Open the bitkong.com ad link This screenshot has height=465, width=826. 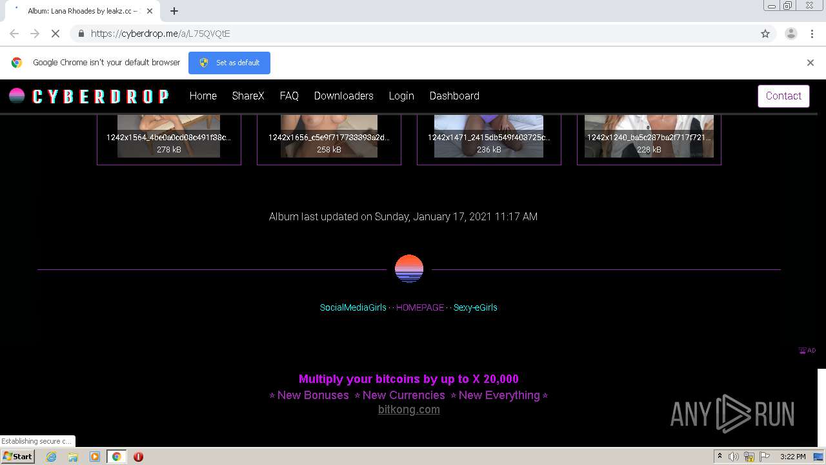click(409, 409)
